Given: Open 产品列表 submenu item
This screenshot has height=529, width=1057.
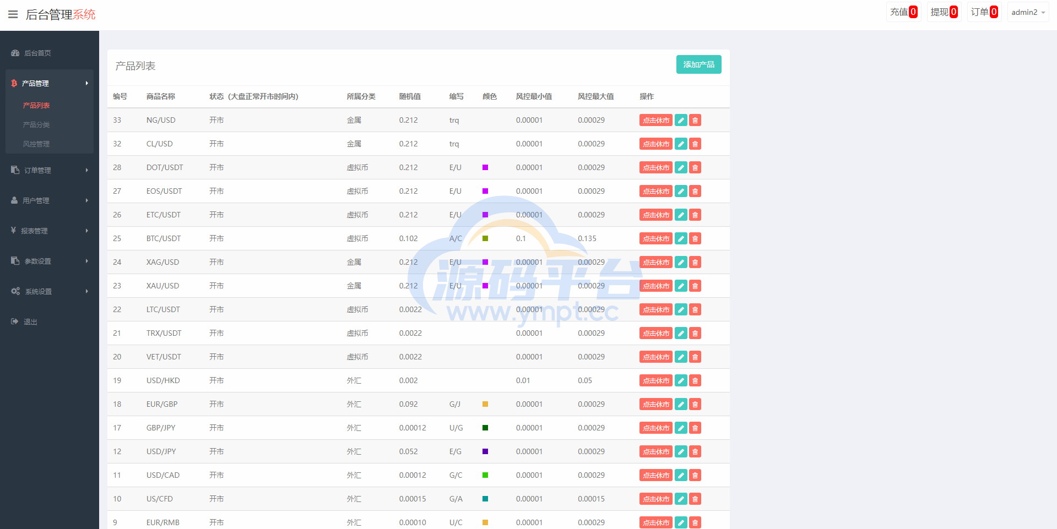Looking at the screenshot, I should (x=36, y=105).
